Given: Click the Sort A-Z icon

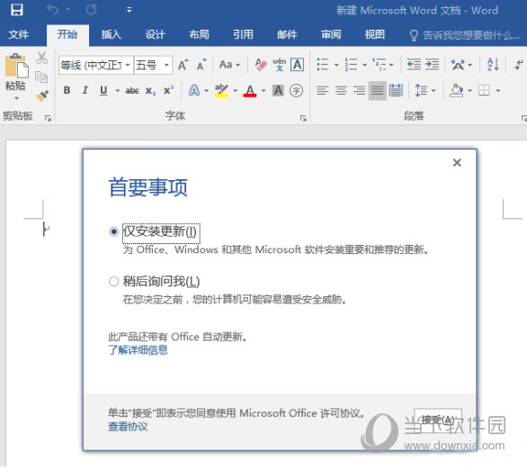Looking at the screenshot, I should pos(493,64).
